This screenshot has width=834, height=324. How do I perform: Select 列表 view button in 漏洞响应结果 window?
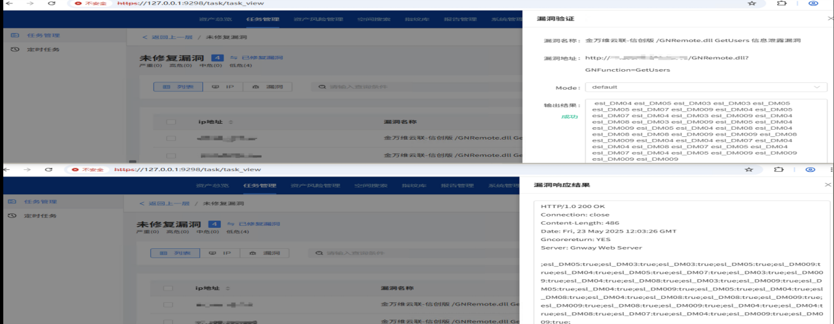175,253
